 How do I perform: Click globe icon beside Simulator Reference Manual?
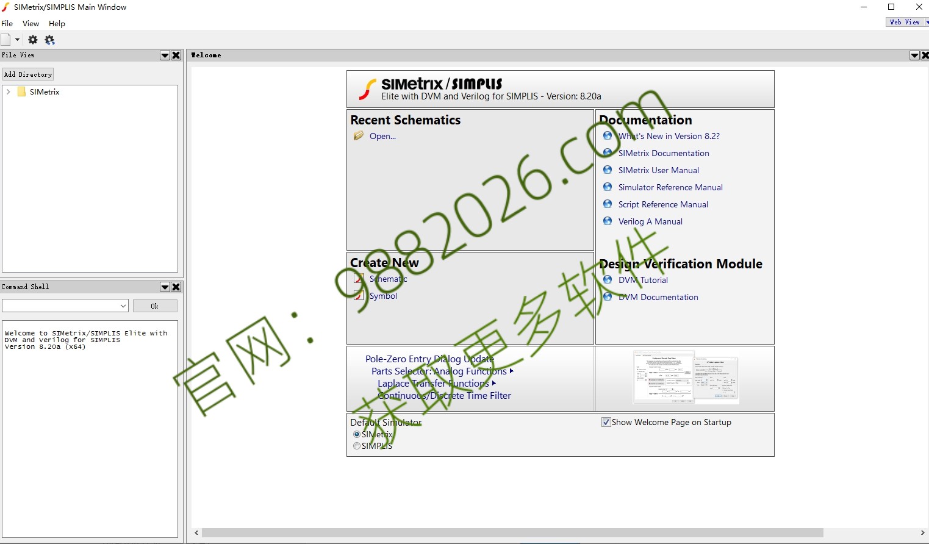(x=608, y=187)
